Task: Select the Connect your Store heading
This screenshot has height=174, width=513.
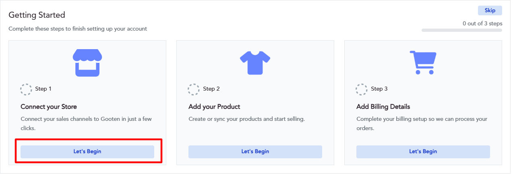Action: click(49, 107)
